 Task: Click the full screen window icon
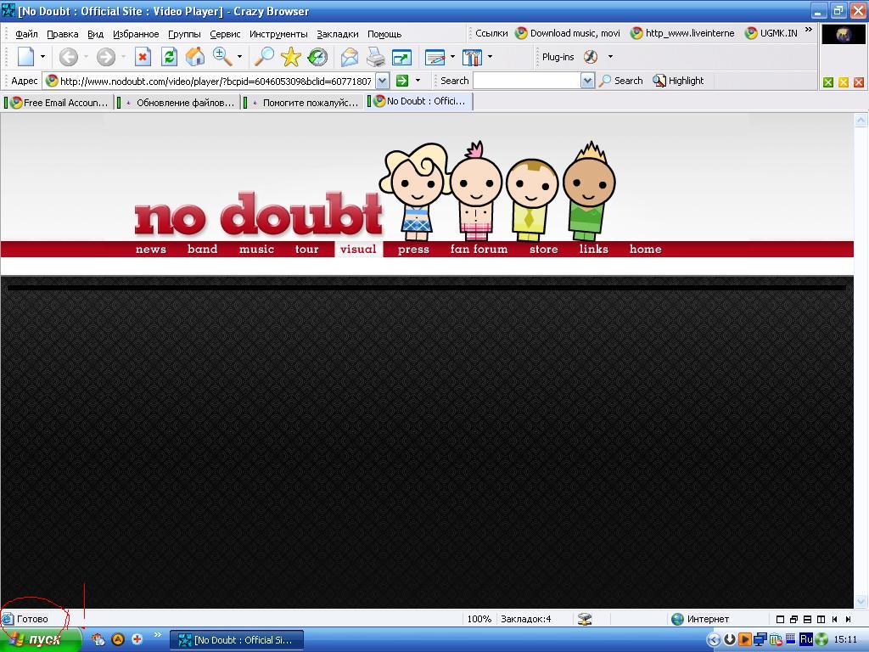401,57
